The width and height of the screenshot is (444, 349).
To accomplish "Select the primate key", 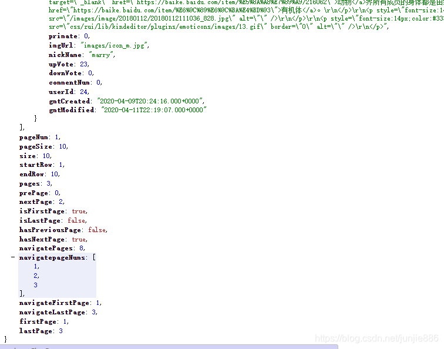I will tap(63, 36).
